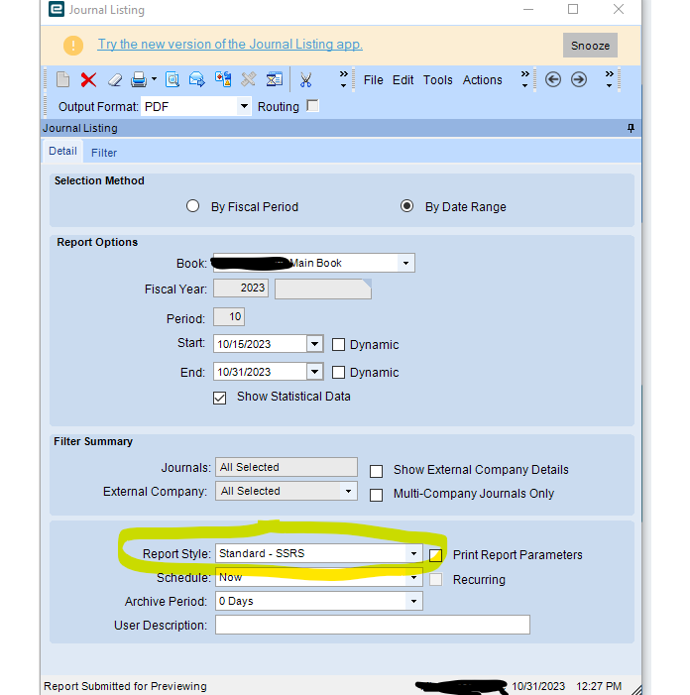
Task: Click the fiscal year suffix field
Action: 323,289
